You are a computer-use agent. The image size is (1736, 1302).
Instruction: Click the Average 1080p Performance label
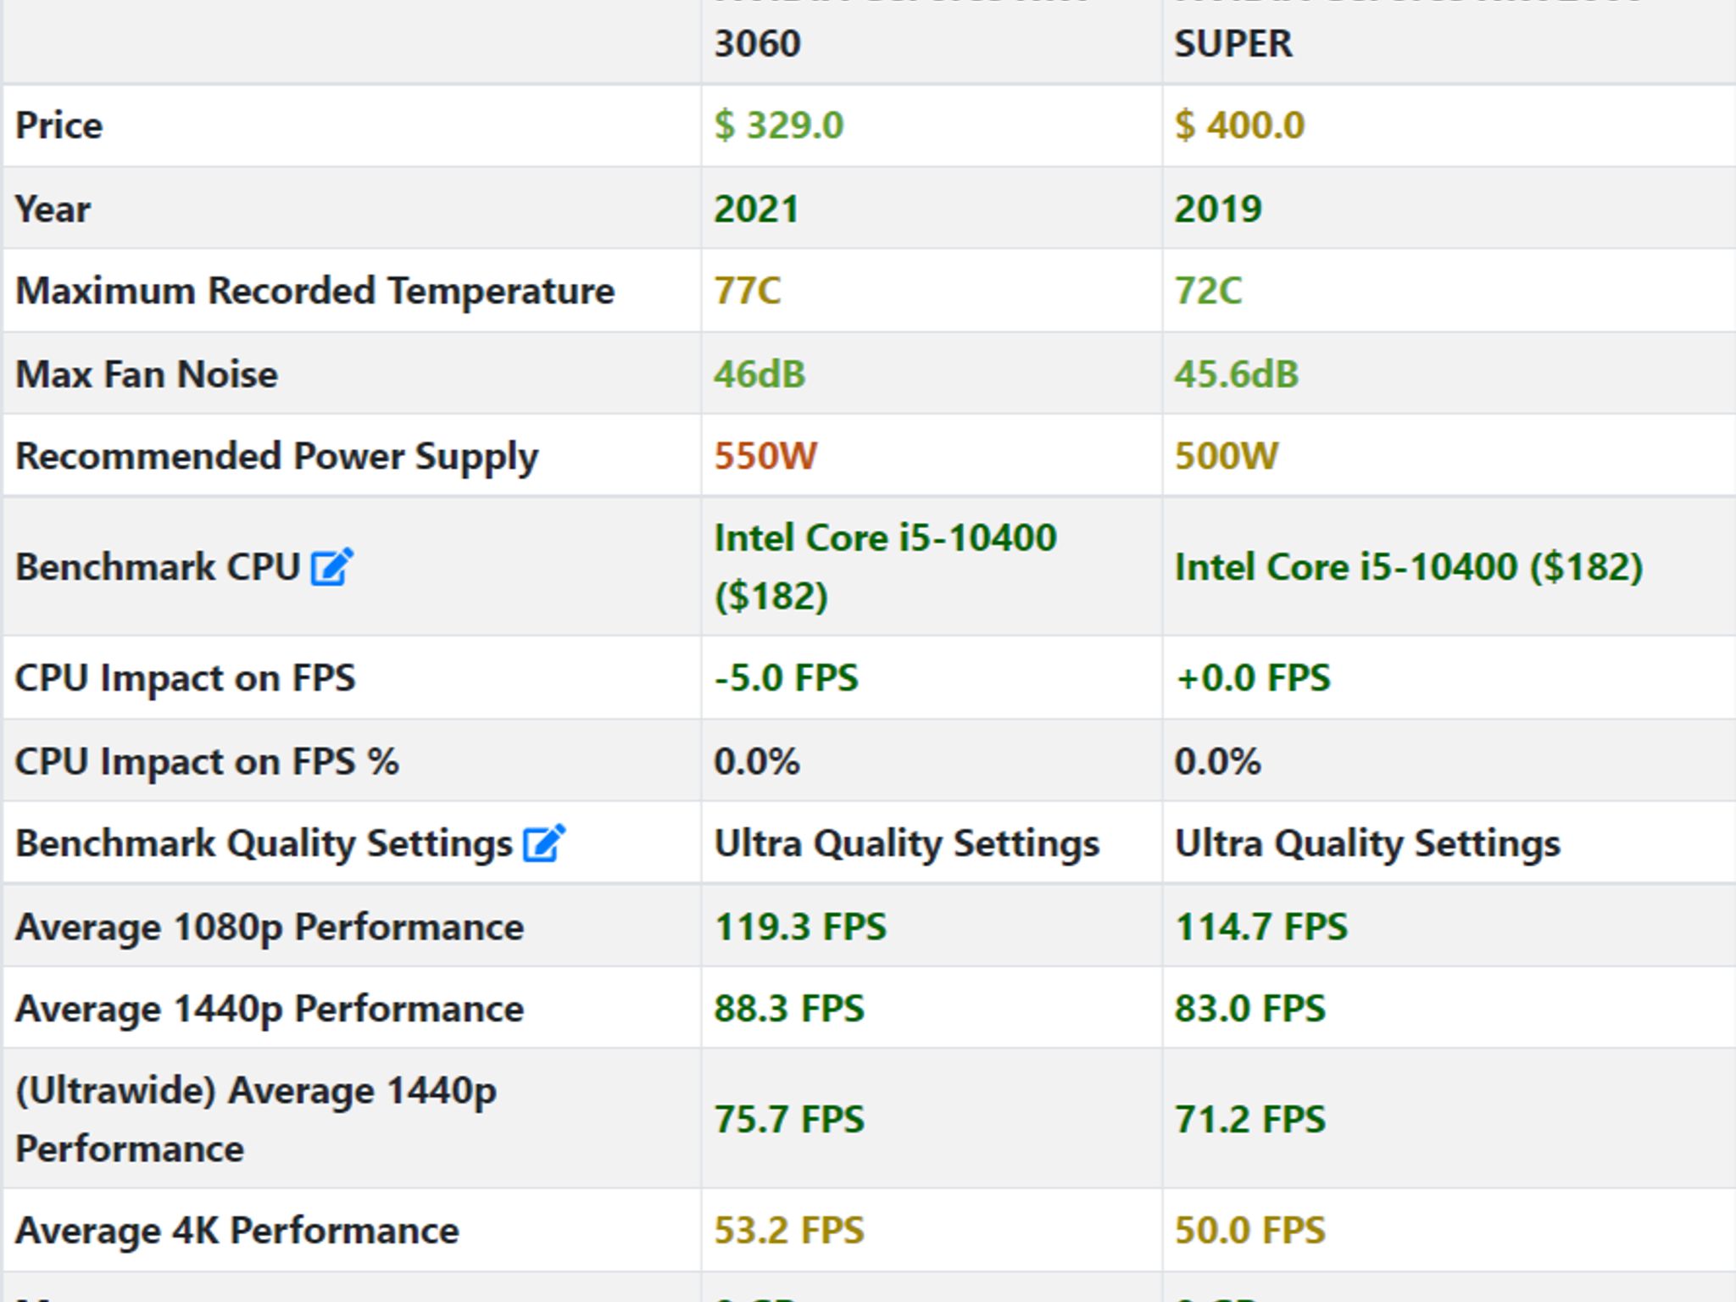click(x=270, y=927)
